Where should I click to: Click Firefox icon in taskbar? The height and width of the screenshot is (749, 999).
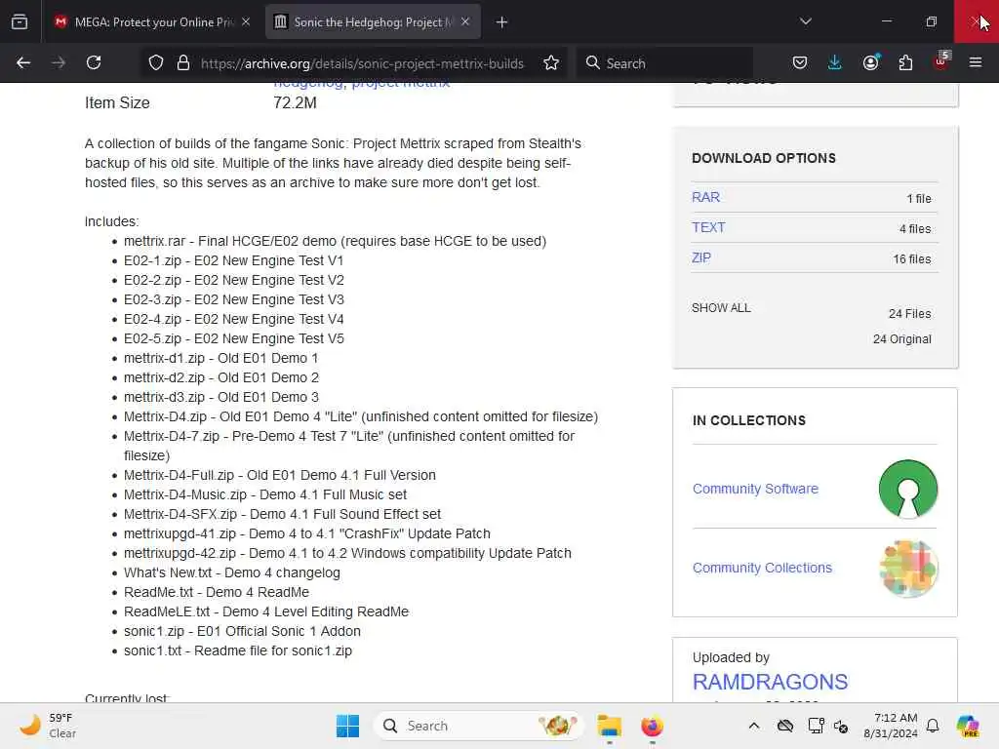(652, 726)
